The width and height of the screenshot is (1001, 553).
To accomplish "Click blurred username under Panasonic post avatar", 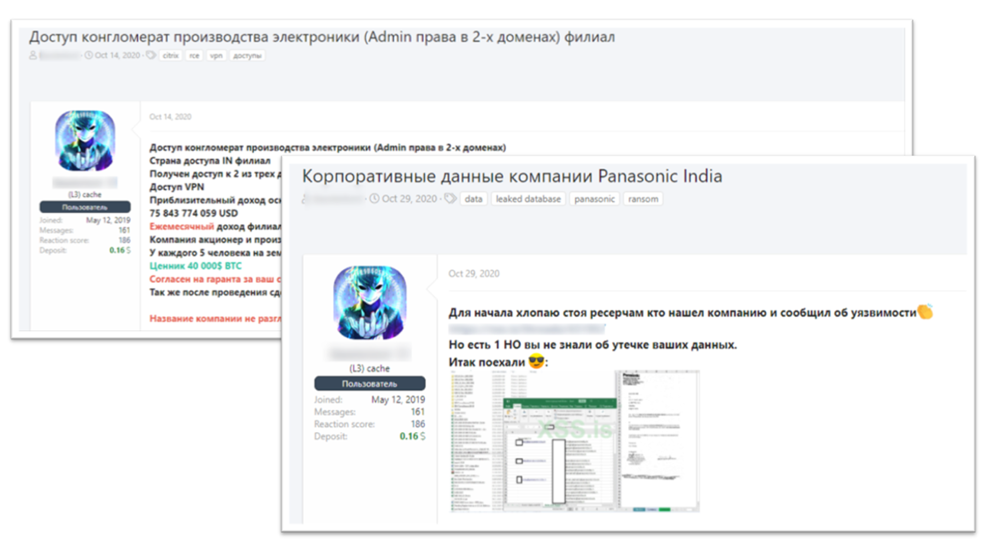I will (x=370, y=352).
